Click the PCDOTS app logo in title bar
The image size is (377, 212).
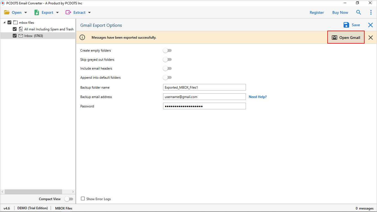3,3
